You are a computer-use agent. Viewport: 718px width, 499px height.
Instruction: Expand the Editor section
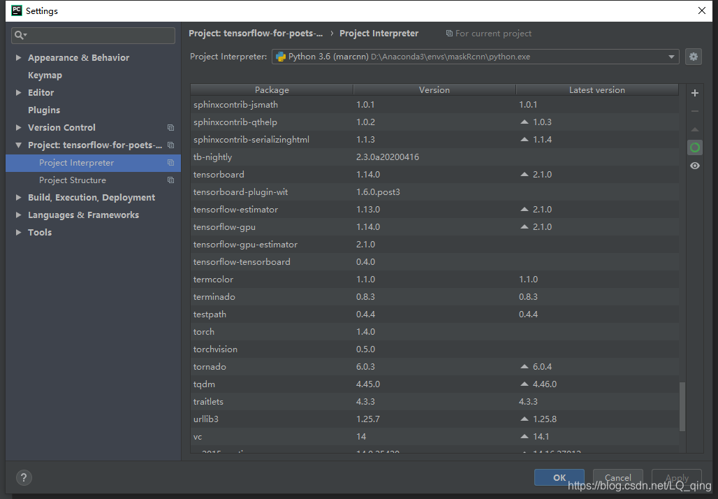tap(18, 92)
